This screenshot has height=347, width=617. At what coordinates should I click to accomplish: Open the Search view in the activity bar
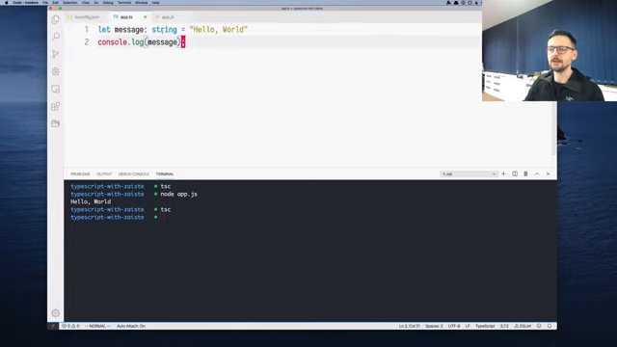pyautogui.click(x=56, y=37)
